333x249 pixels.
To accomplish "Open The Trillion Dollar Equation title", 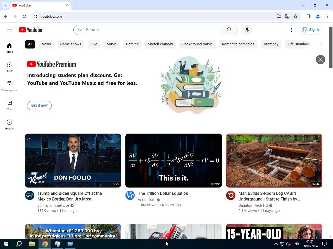I will click(163, 193).
